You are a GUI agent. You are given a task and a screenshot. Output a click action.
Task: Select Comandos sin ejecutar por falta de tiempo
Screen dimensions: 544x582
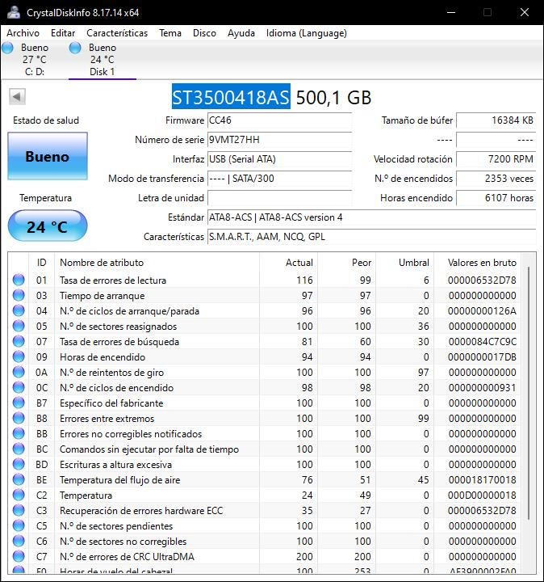264,449
